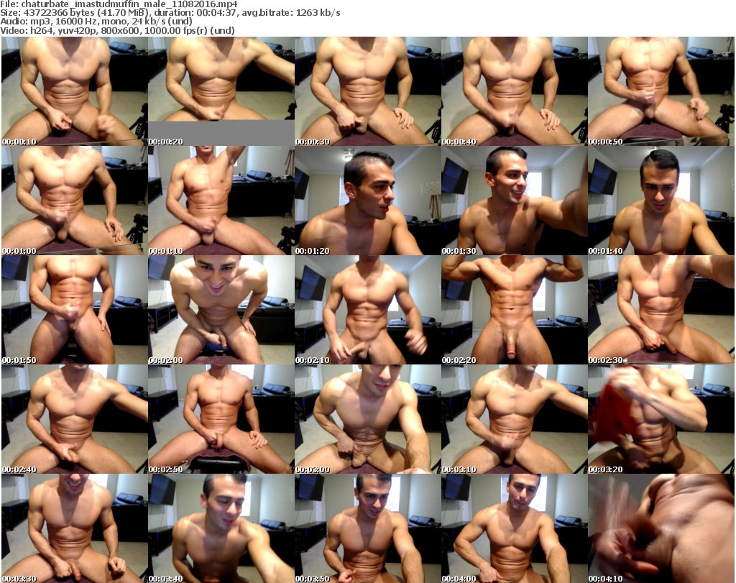Screen dimensions: 736x583
Task: Open the frame stamped 00:02:30
Action: pos(661,310)
